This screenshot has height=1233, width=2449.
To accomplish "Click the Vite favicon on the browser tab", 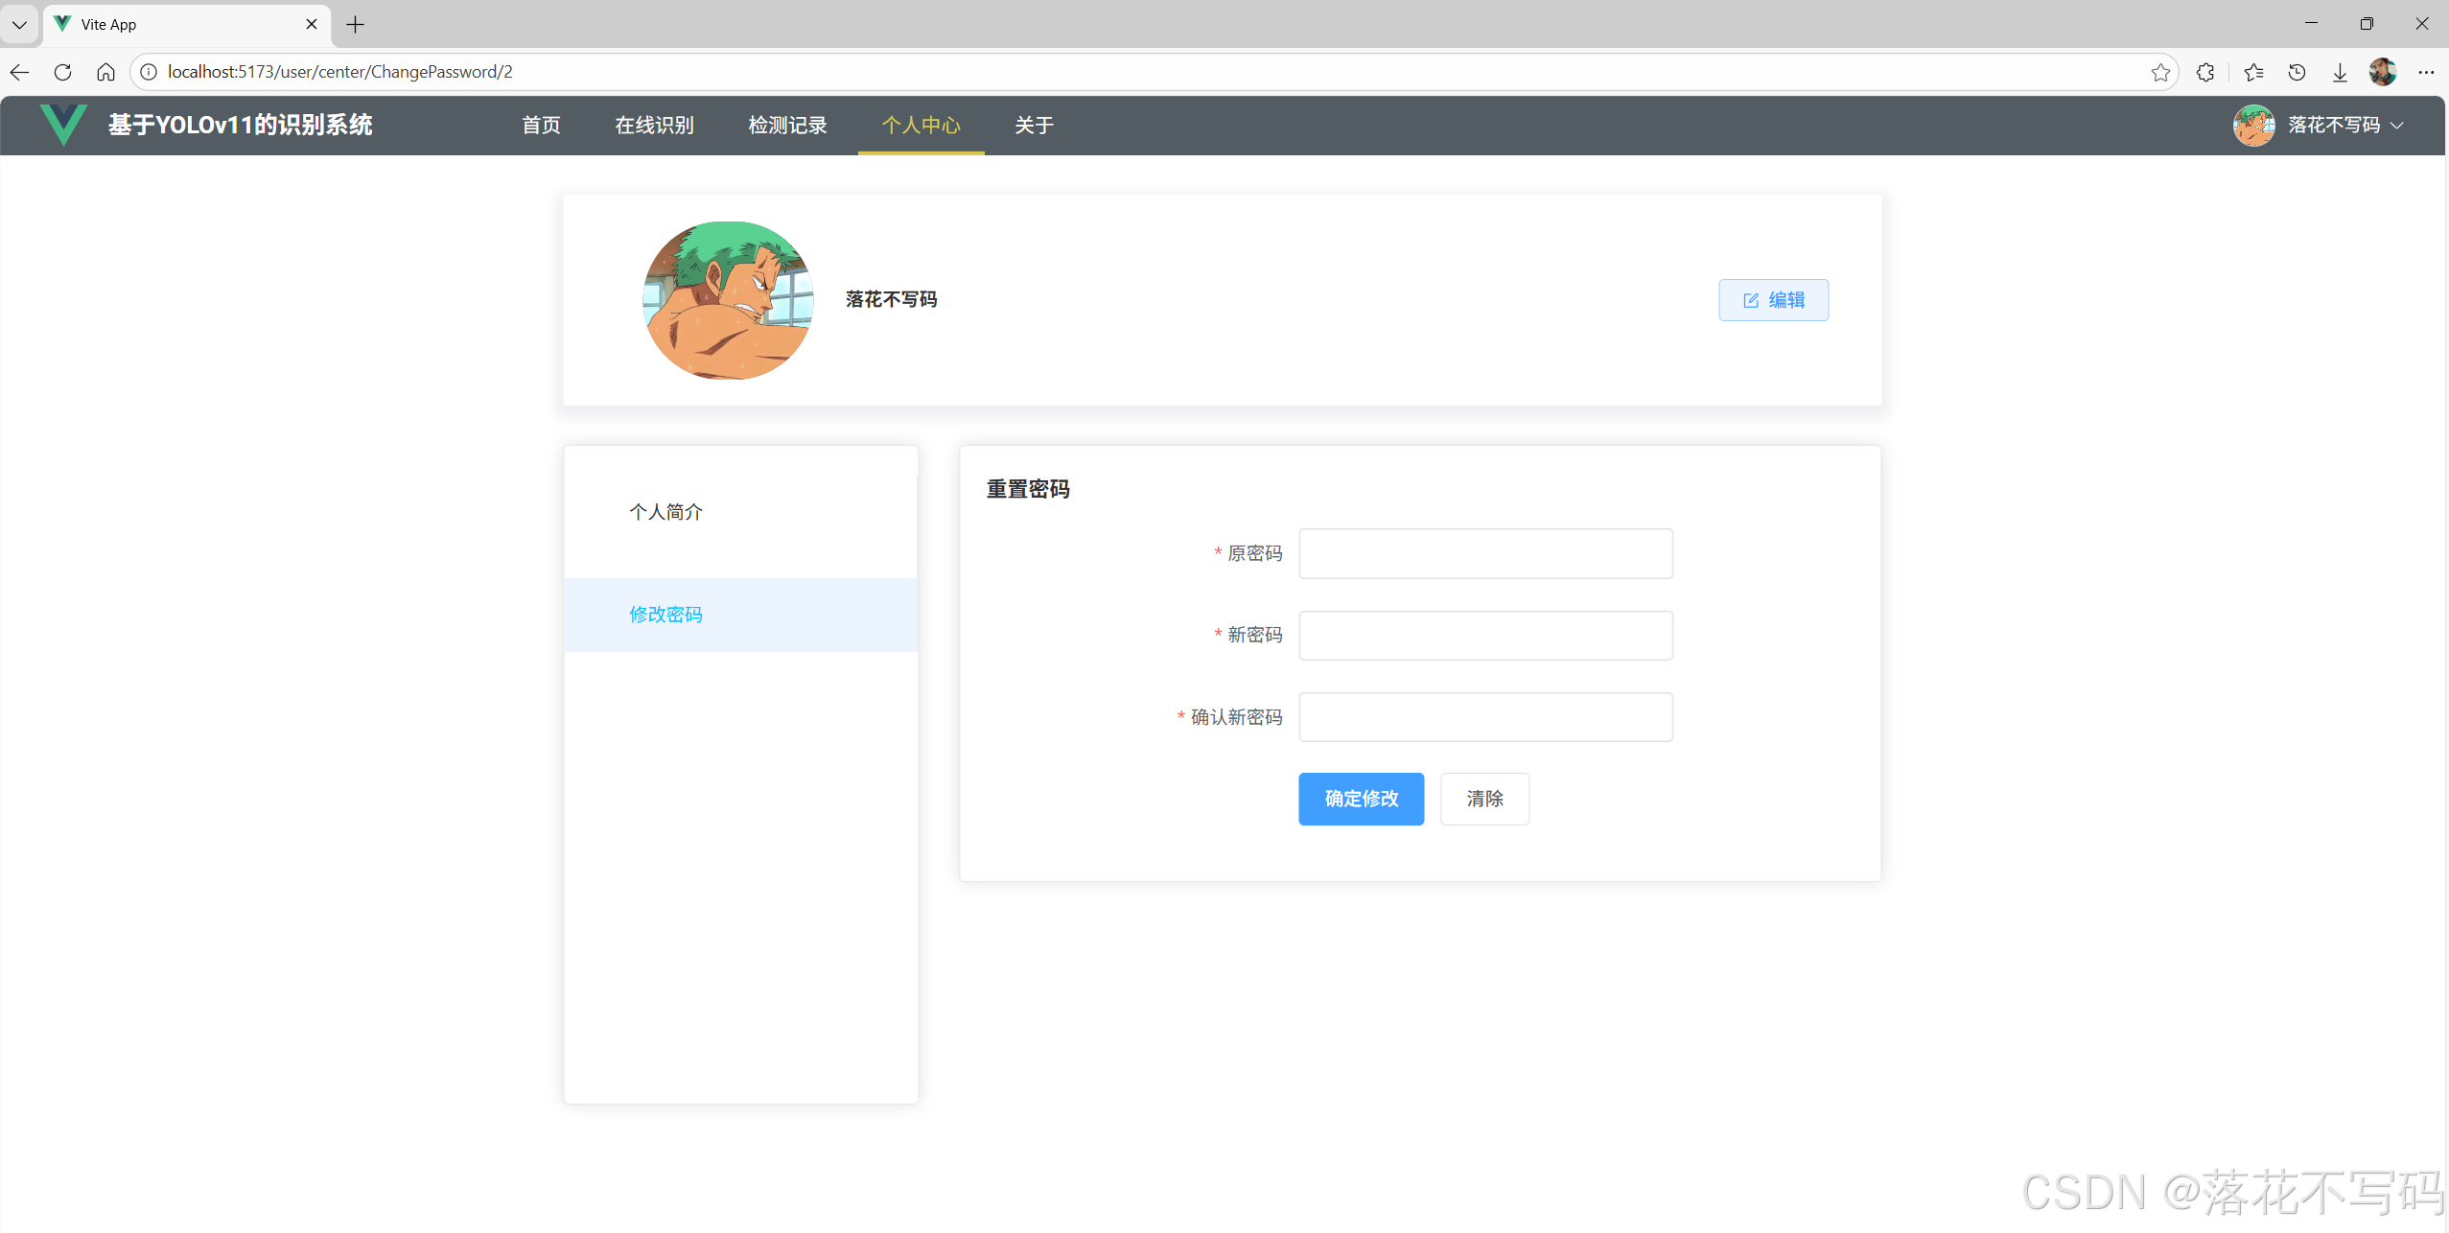I will [x=61, y=24].
